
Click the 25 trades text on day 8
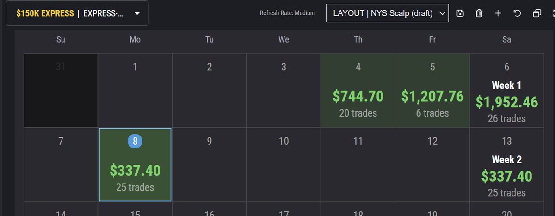tap(135, 187)
